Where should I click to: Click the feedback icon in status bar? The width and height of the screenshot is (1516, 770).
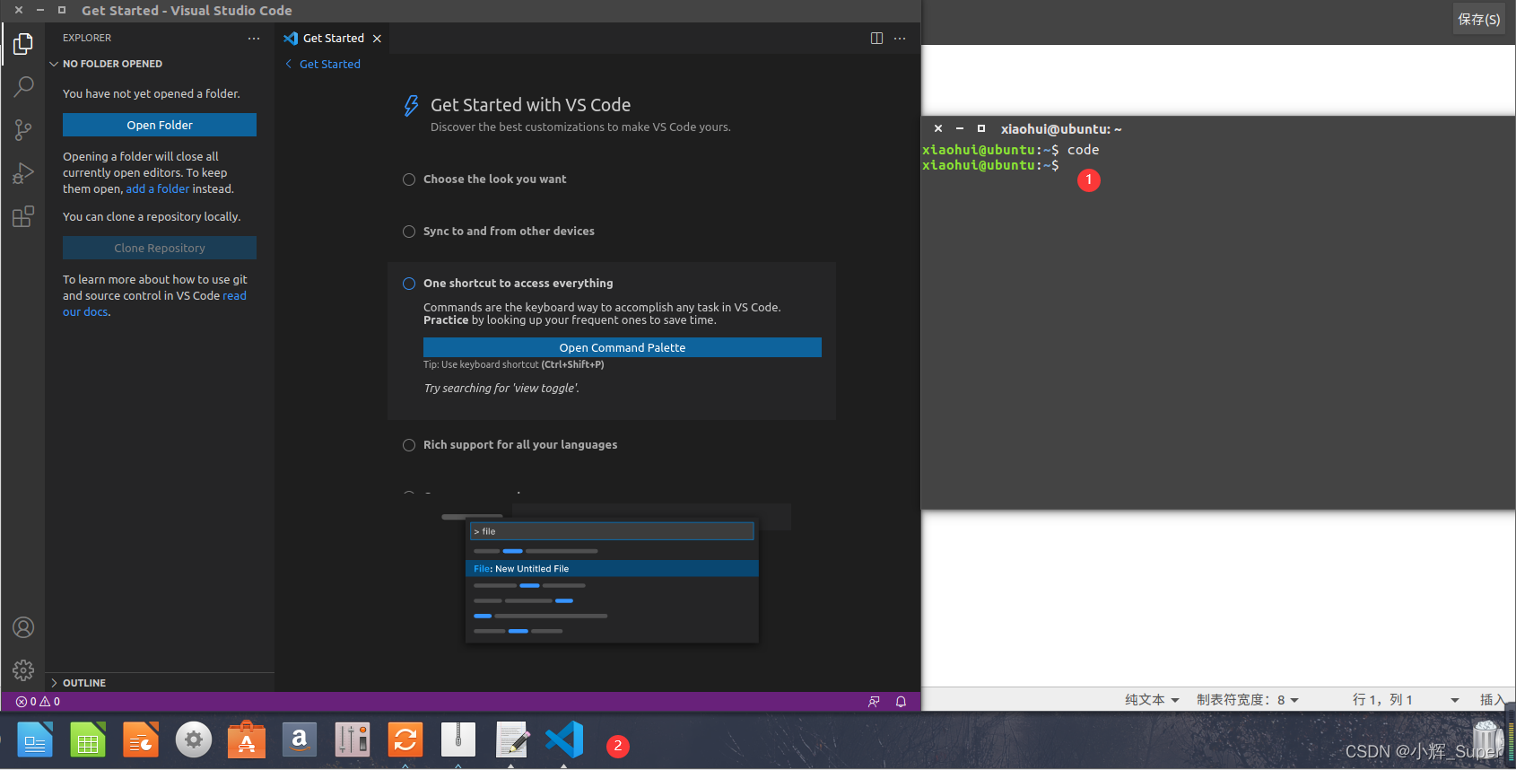(874, 702)
